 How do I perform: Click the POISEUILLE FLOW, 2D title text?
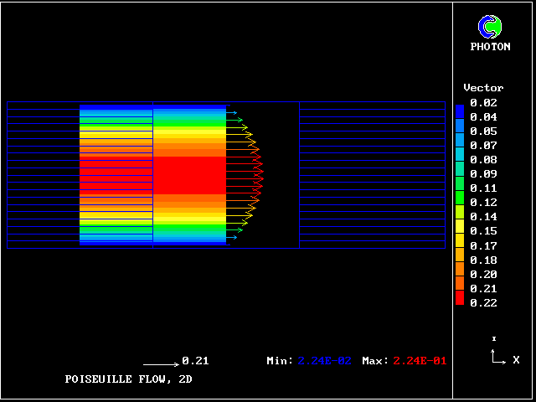tap(133, 379)
